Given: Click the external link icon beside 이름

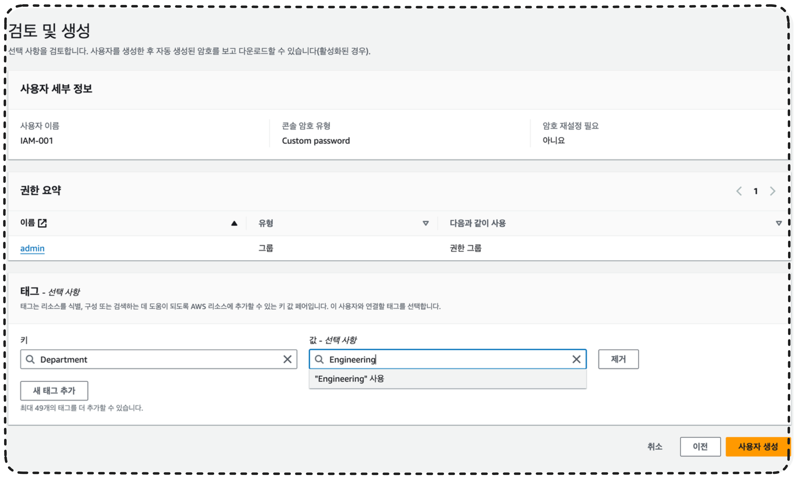Looking at the screenshot, I should point(42,223).
